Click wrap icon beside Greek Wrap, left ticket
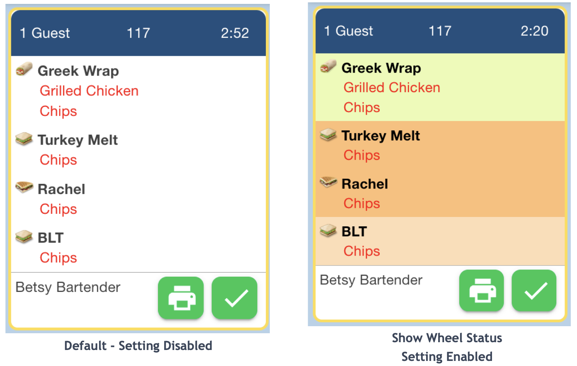Viewport: 577px width, 366px height. click(x=24, y=69)
